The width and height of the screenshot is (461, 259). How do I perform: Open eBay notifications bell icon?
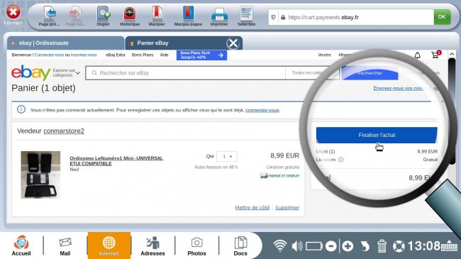tap(417, 55)
